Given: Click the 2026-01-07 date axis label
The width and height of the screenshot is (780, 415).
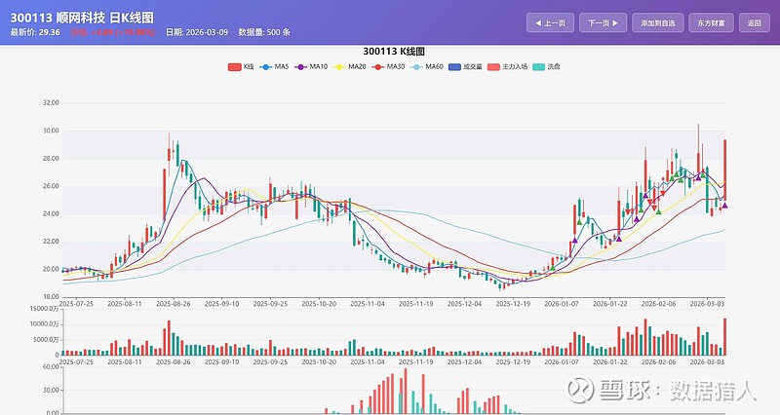Looking at the screenshot, I should coord(559,304).
